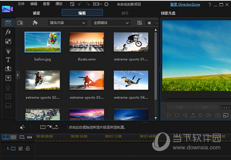Click the puzzle-piece plugins icon
231x160 pixels.
click(35, 23)
